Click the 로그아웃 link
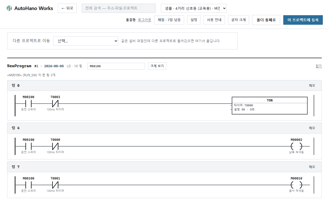This screenshot has height=206, width=329. click(x=144, y=20)
